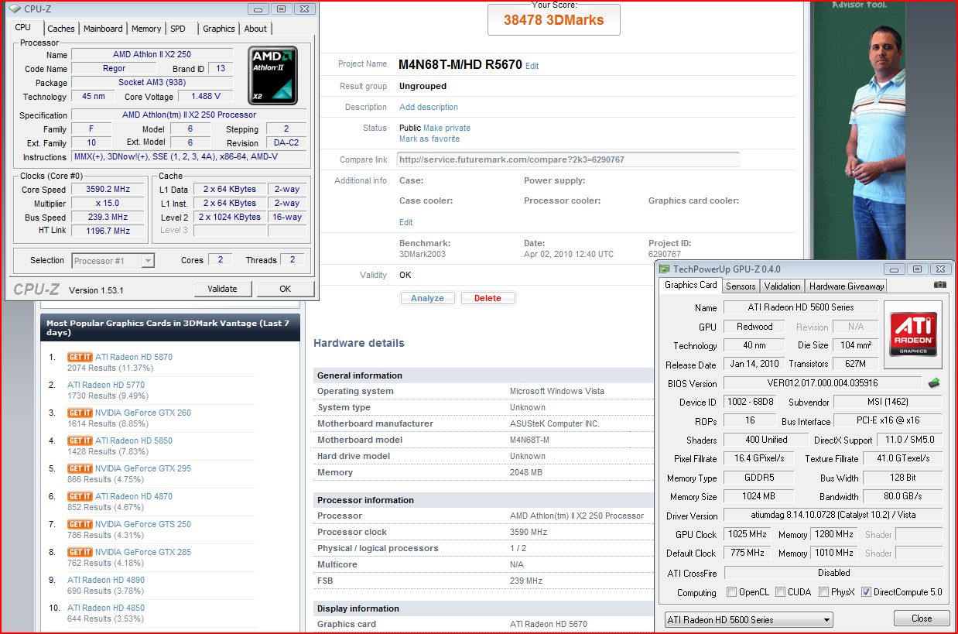Image resolution: width=958 pixels, height=634 pixels.
Task: Click GET IT badge beside NVIDIA GeForce GTX 285
Action: pos(80,552)
